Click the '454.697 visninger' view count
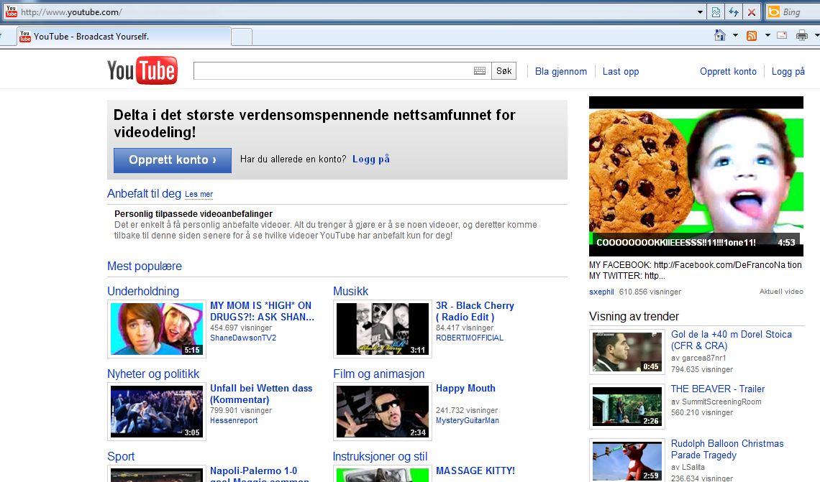The image size is (820, 482). (241, 328)
